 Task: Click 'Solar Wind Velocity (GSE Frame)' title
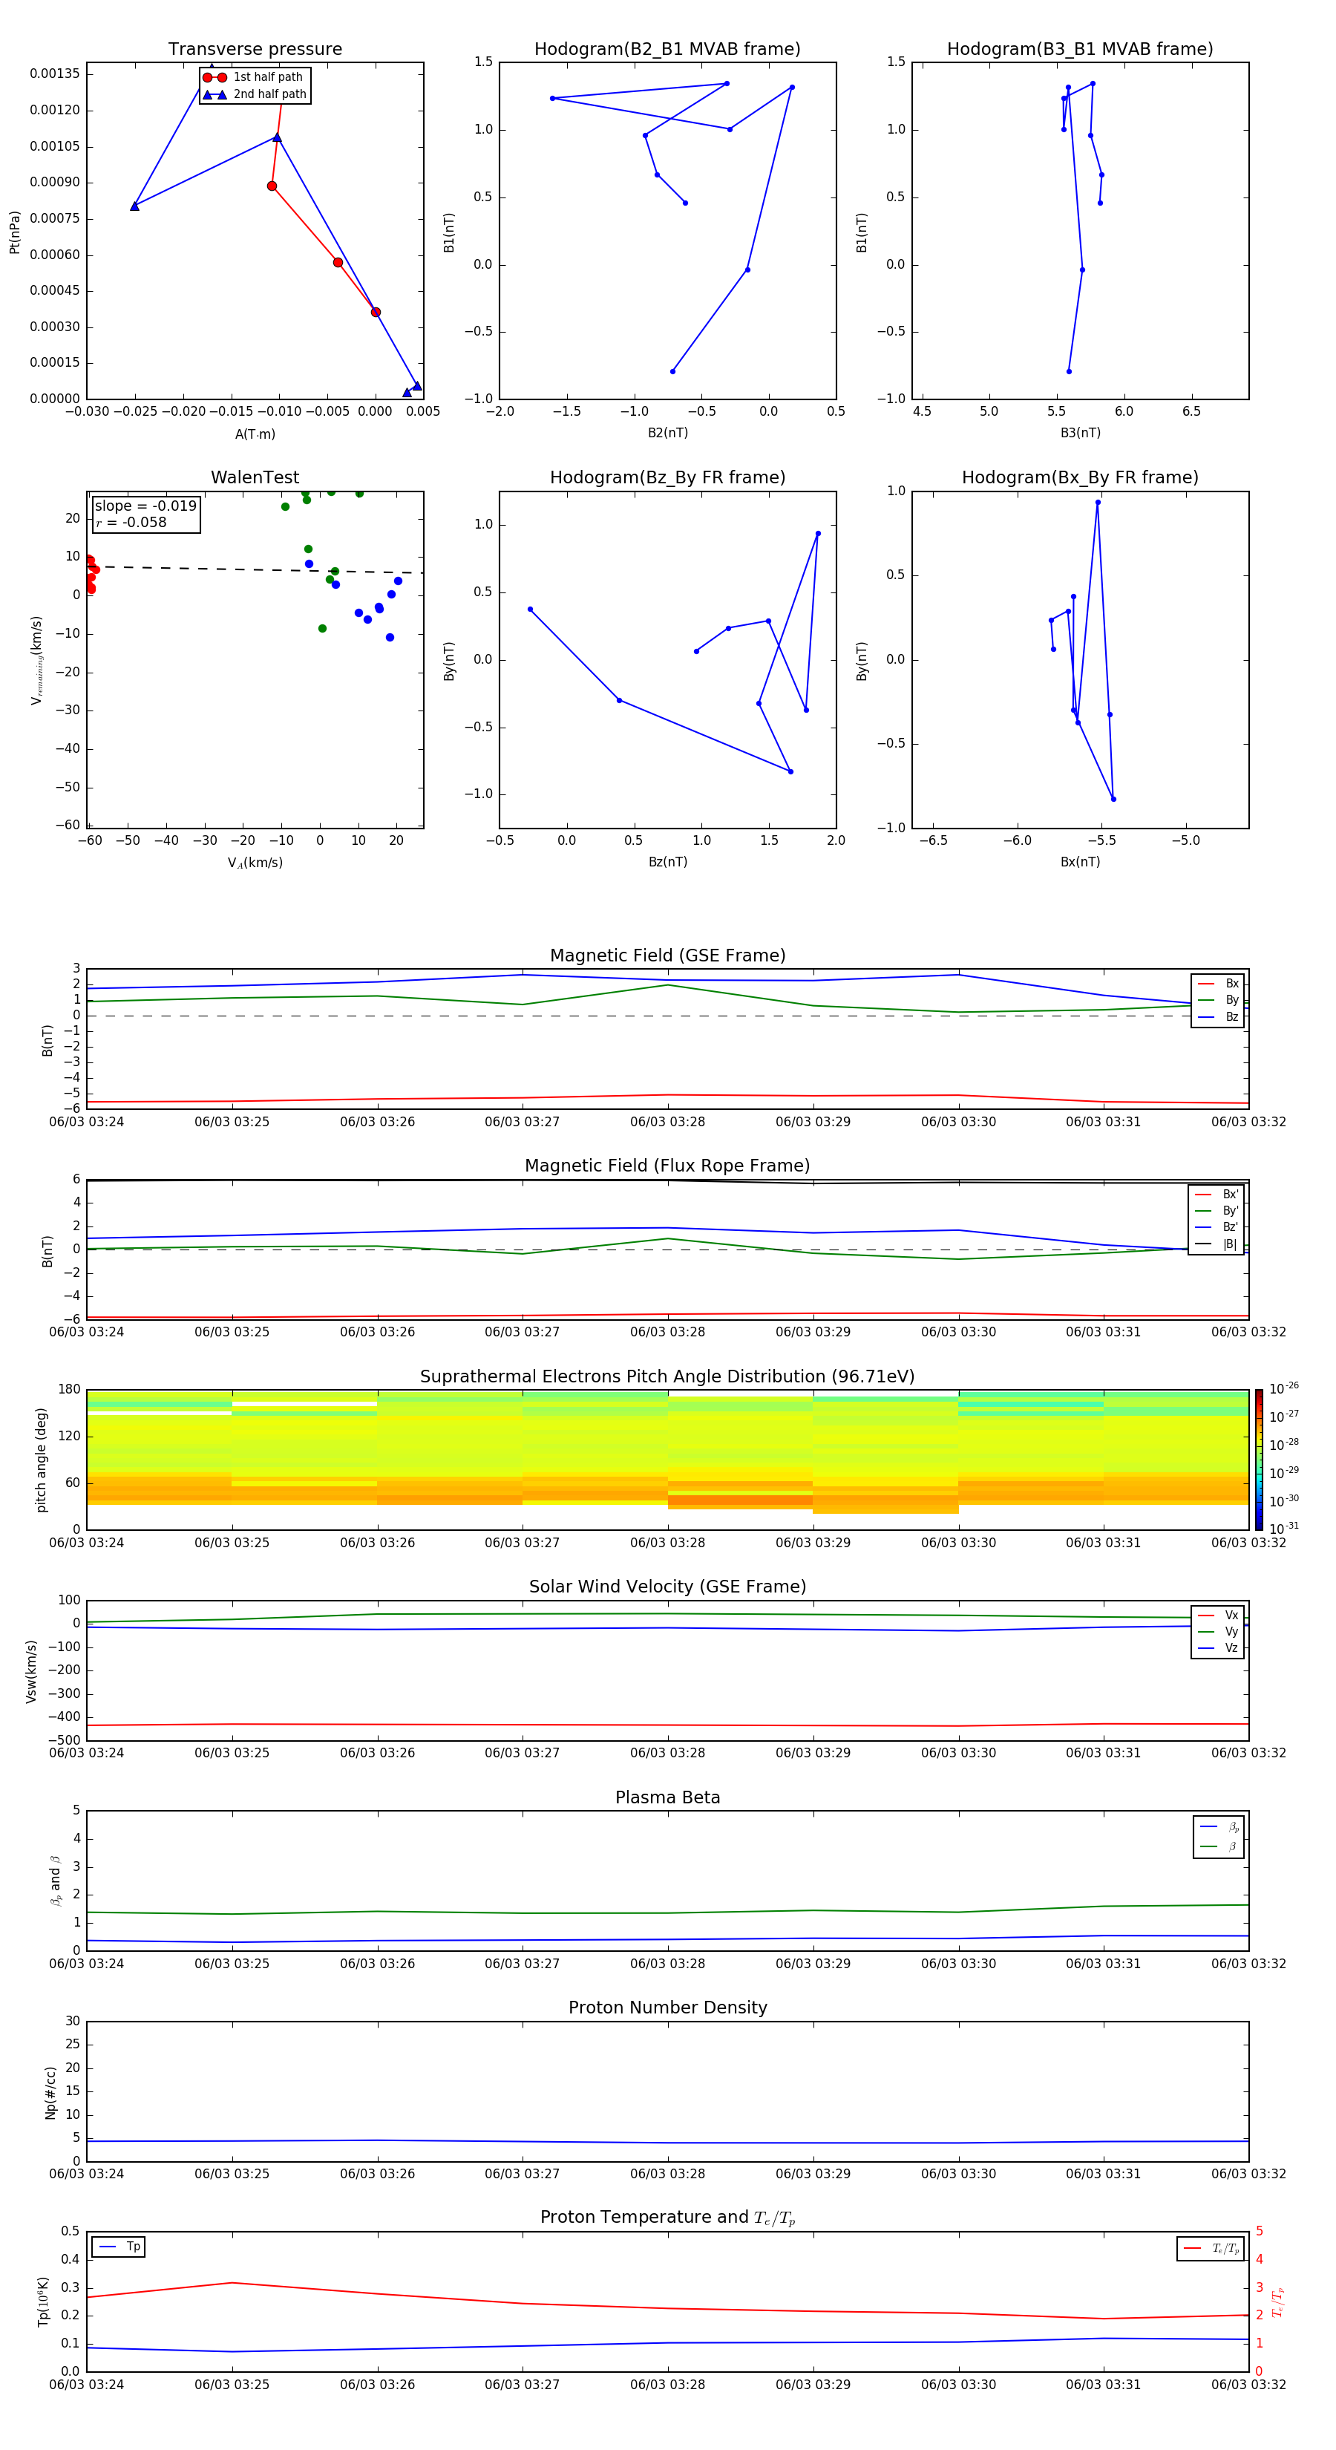(667, 1587)
